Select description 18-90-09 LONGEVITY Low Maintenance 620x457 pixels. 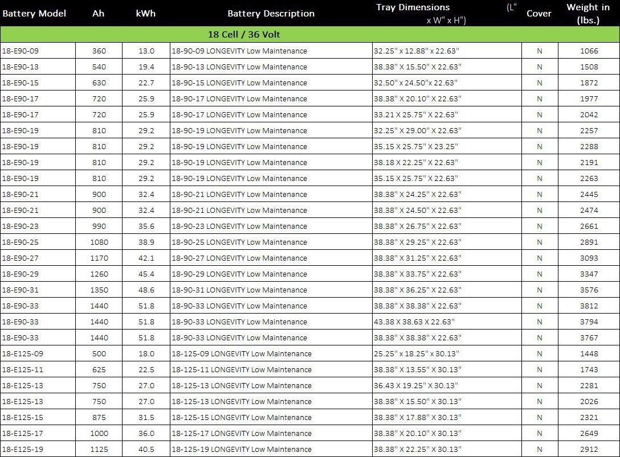(x=239, y=51)
